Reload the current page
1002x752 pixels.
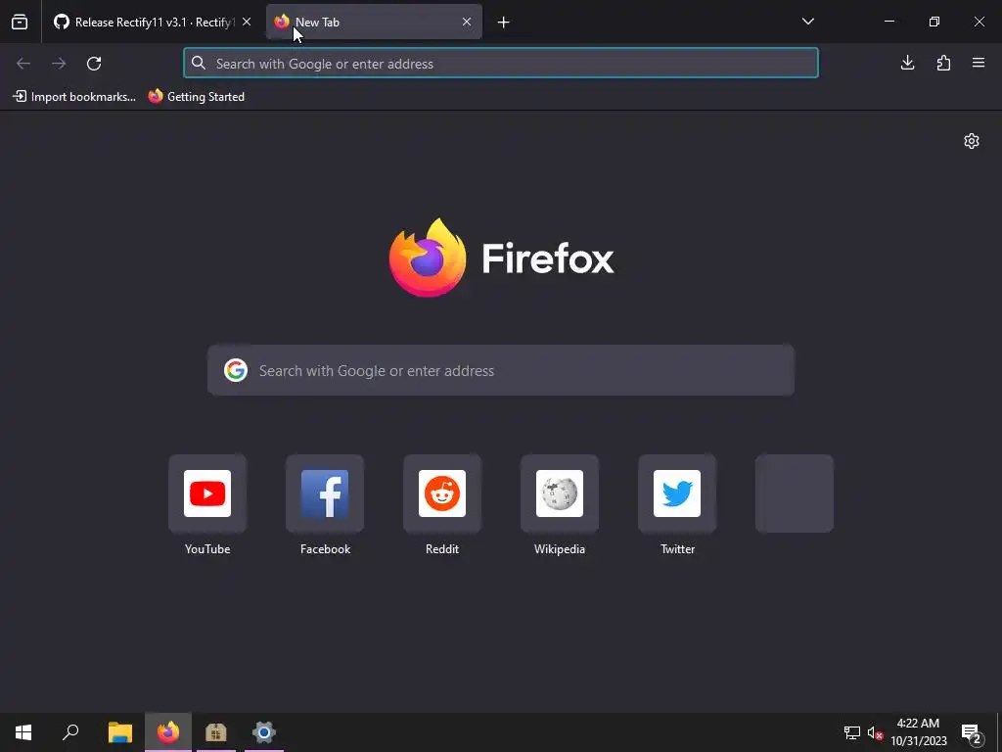point(94,63)
